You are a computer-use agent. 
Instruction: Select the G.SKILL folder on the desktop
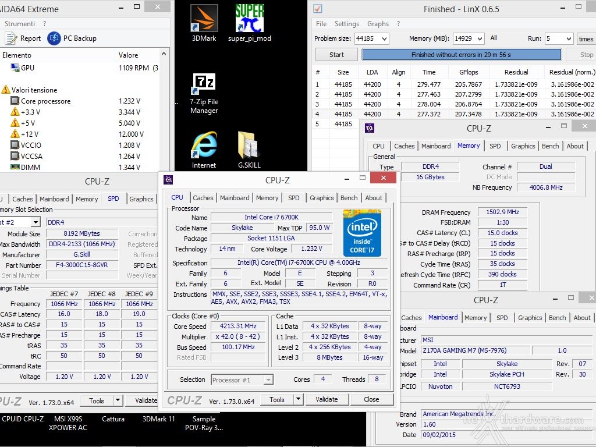[x=249, y=150]
